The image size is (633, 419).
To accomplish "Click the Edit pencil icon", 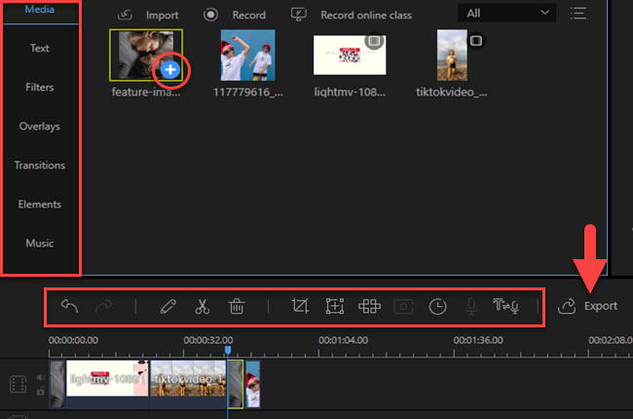I will coord(168,306).
